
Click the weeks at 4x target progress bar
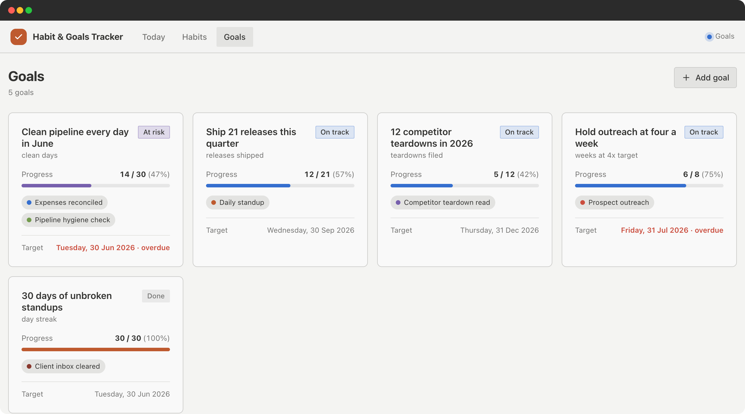point(649,186)
